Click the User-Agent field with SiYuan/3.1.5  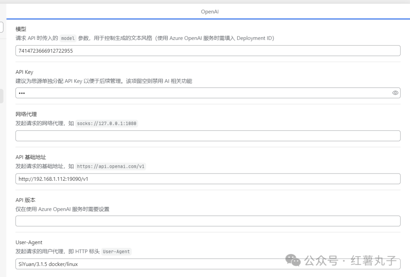(x=208, y=264)
